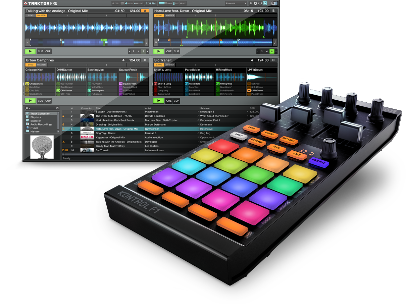Toggle MASTER on Deck D
The width and height of the screenshot is (406, 304).
click(170, 65)
